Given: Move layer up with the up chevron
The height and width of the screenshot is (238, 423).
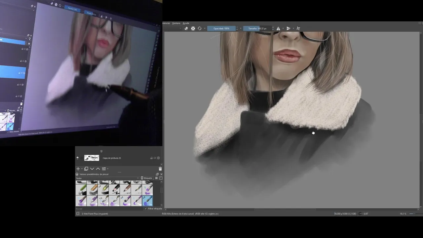Looking at the screenshot, I should pyautogui.click(x=98, y=169).
